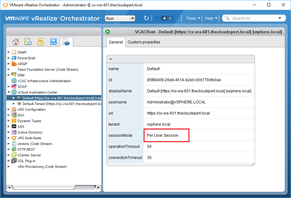Screen dimensions: 291x198
Task: Open the Home view icon
Action: (x=16, y=42)
